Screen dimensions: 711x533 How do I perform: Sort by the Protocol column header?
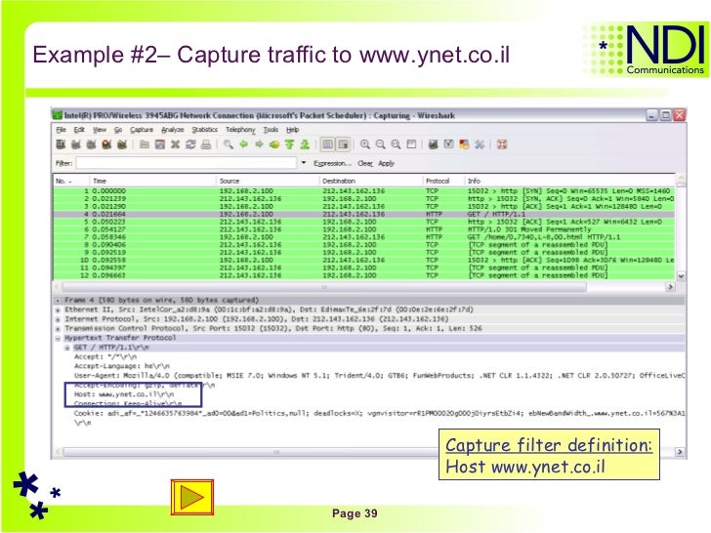[x=443, y=181]
